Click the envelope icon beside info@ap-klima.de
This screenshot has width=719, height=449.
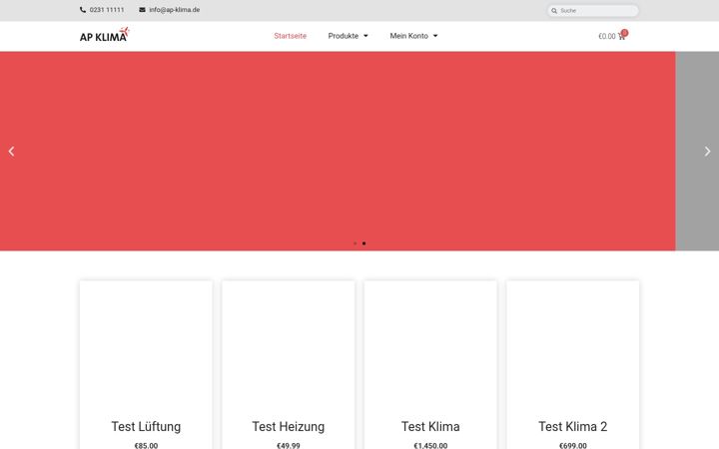(x=142, y=10)
